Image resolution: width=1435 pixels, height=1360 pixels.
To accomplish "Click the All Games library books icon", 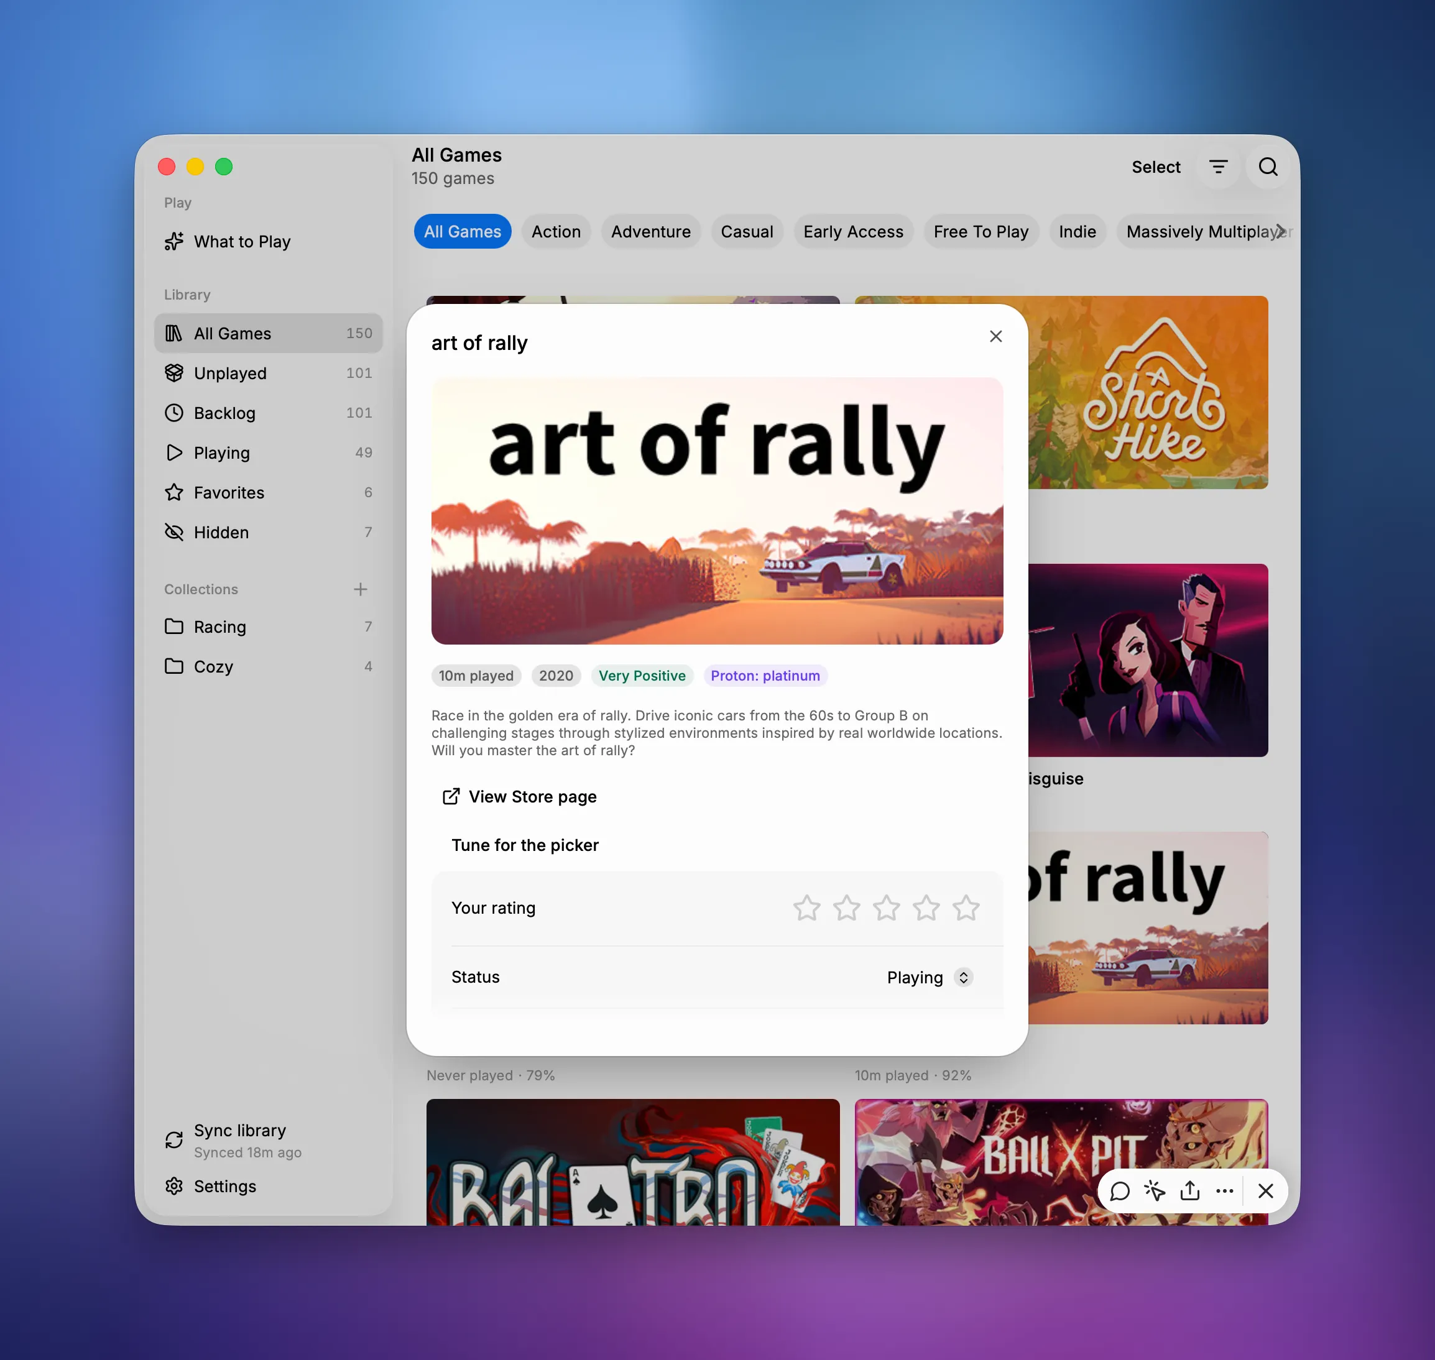I will 174,334.
